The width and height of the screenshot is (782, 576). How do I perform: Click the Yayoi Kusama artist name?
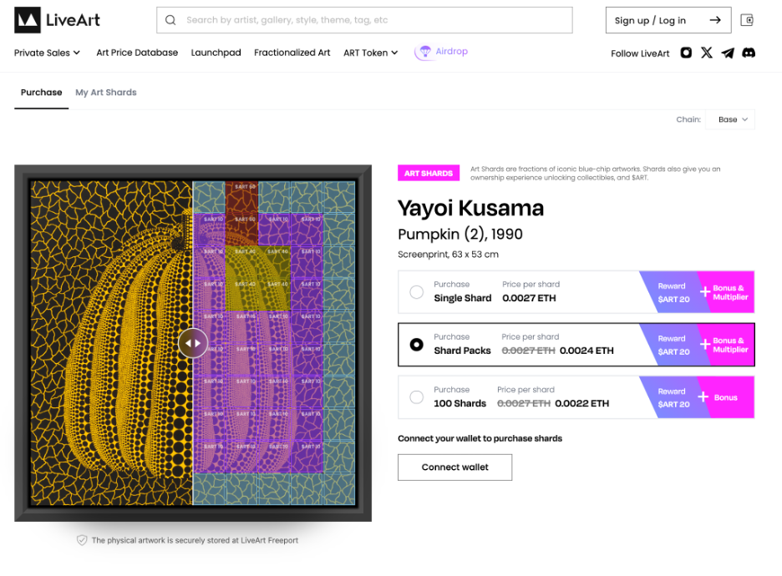(x=471, y=208)
